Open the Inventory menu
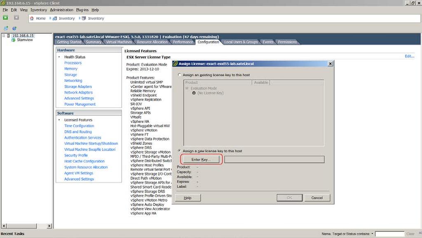This screenshot has height=238, width=422. [x=38, y=9]
